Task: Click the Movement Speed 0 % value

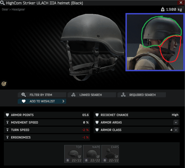Action: [86, 123]
